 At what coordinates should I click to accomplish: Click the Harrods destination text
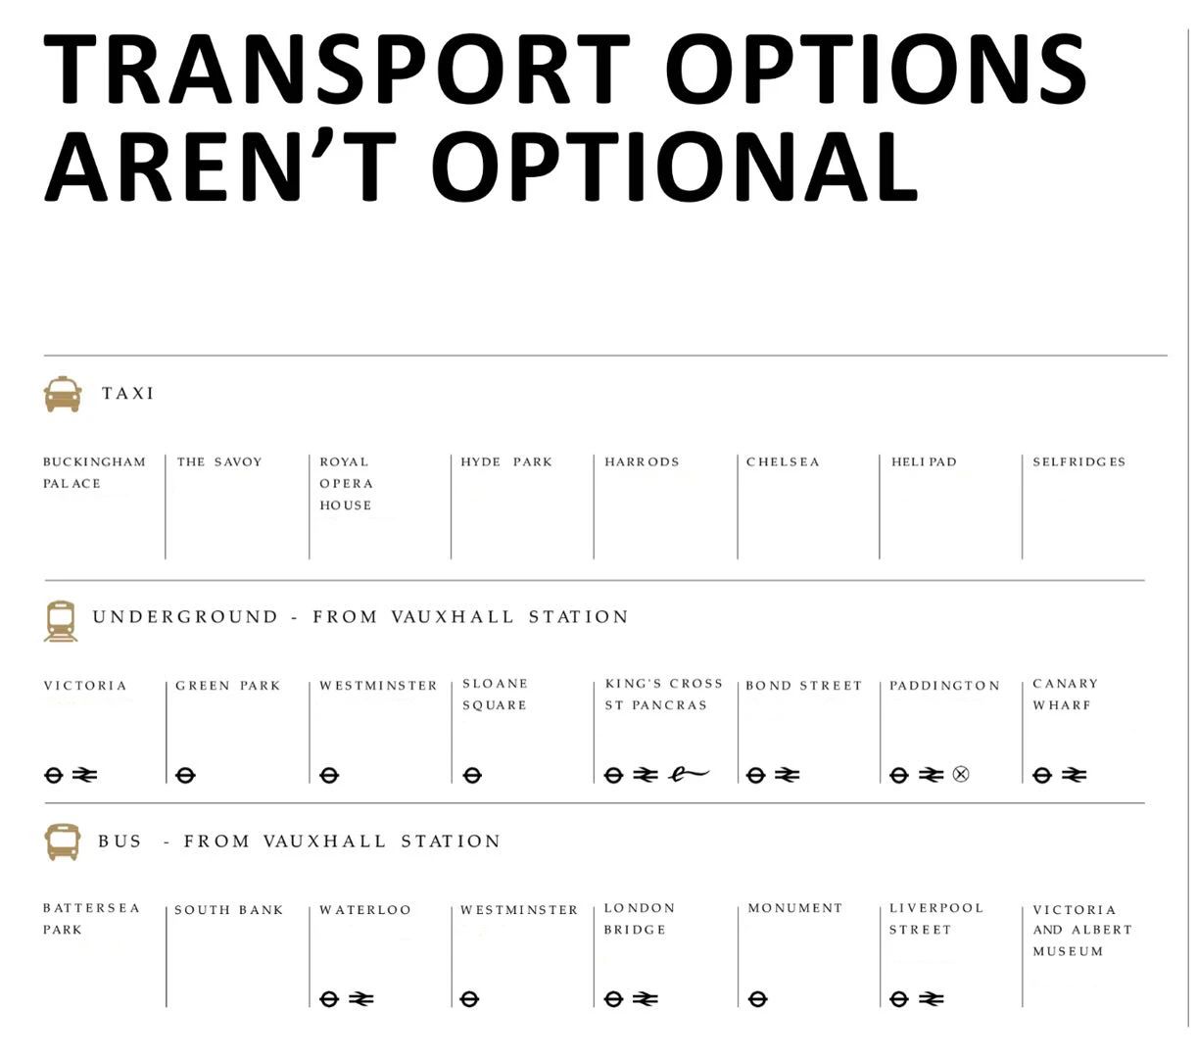[x=642, y=461]
